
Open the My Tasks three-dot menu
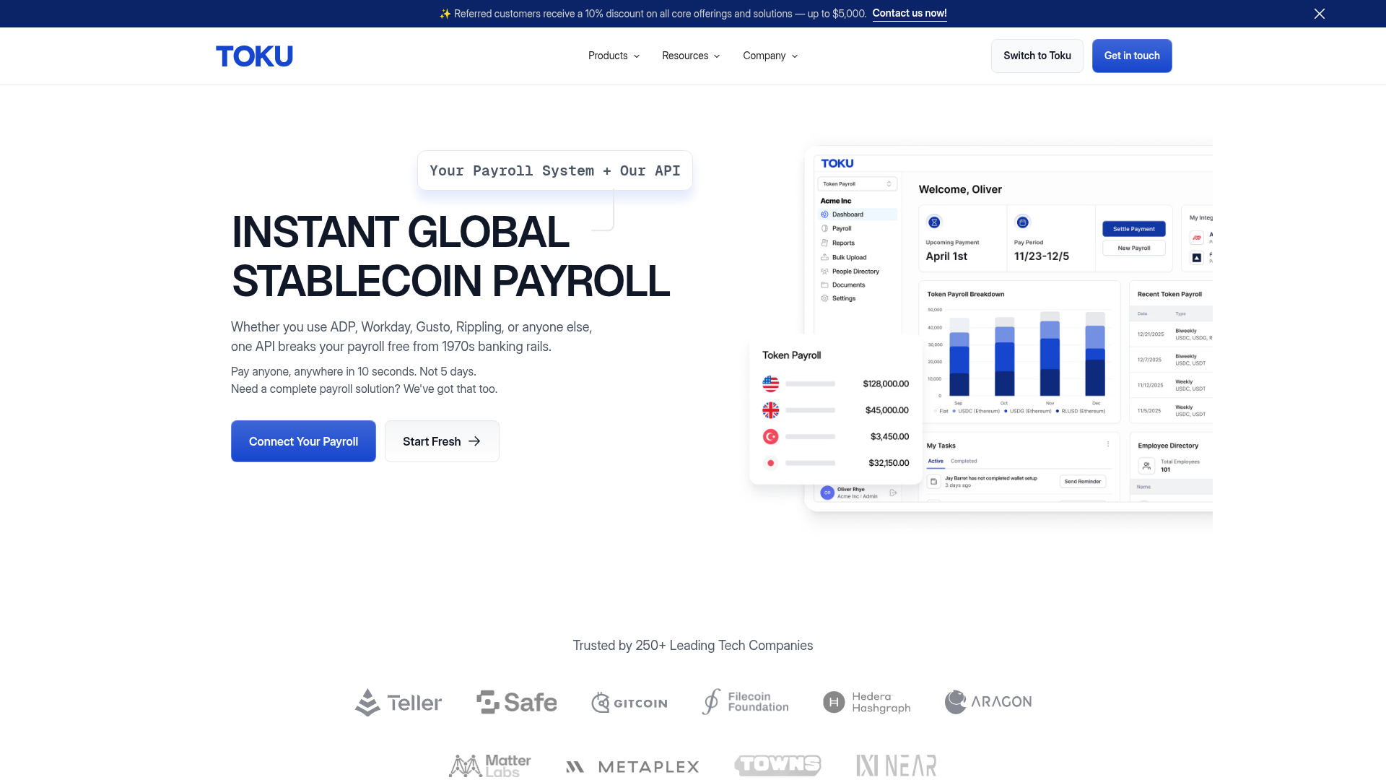(x=1108, y=444)
